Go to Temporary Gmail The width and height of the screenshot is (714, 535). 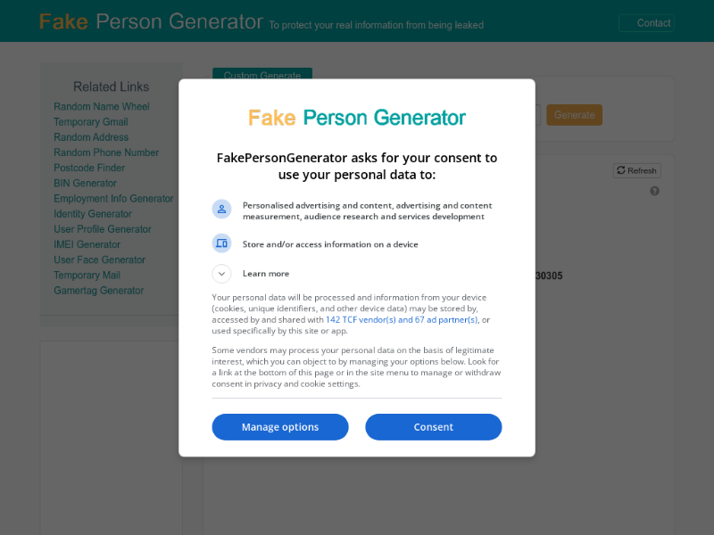click(91, 122)
